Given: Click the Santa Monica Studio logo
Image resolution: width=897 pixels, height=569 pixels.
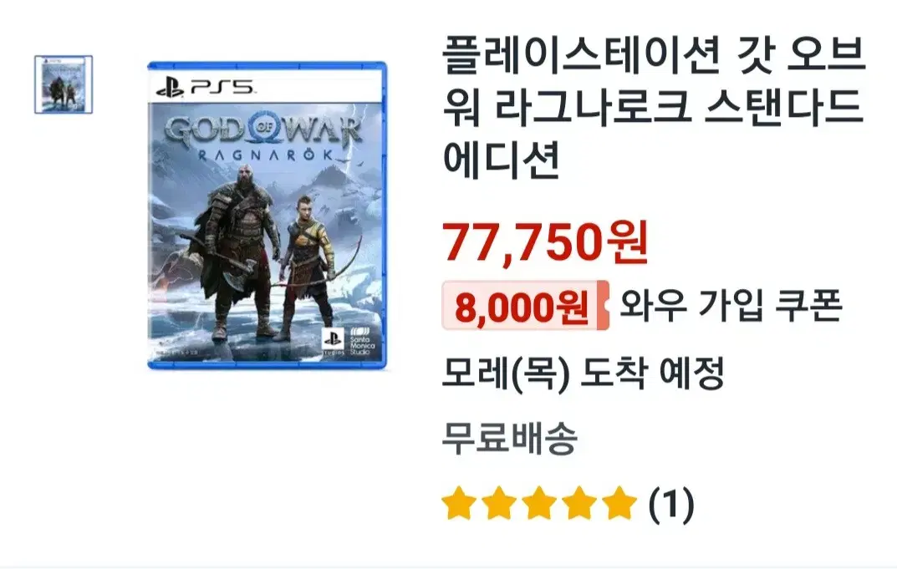Looking at the screenshot, I should pyautogui.click(x=361, y=342).
